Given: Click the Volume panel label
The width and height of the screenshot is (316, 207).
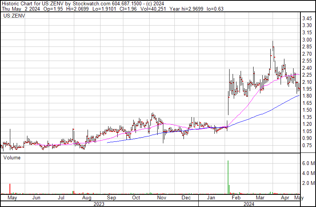Looking at the screenshot, I should [11, 157].
